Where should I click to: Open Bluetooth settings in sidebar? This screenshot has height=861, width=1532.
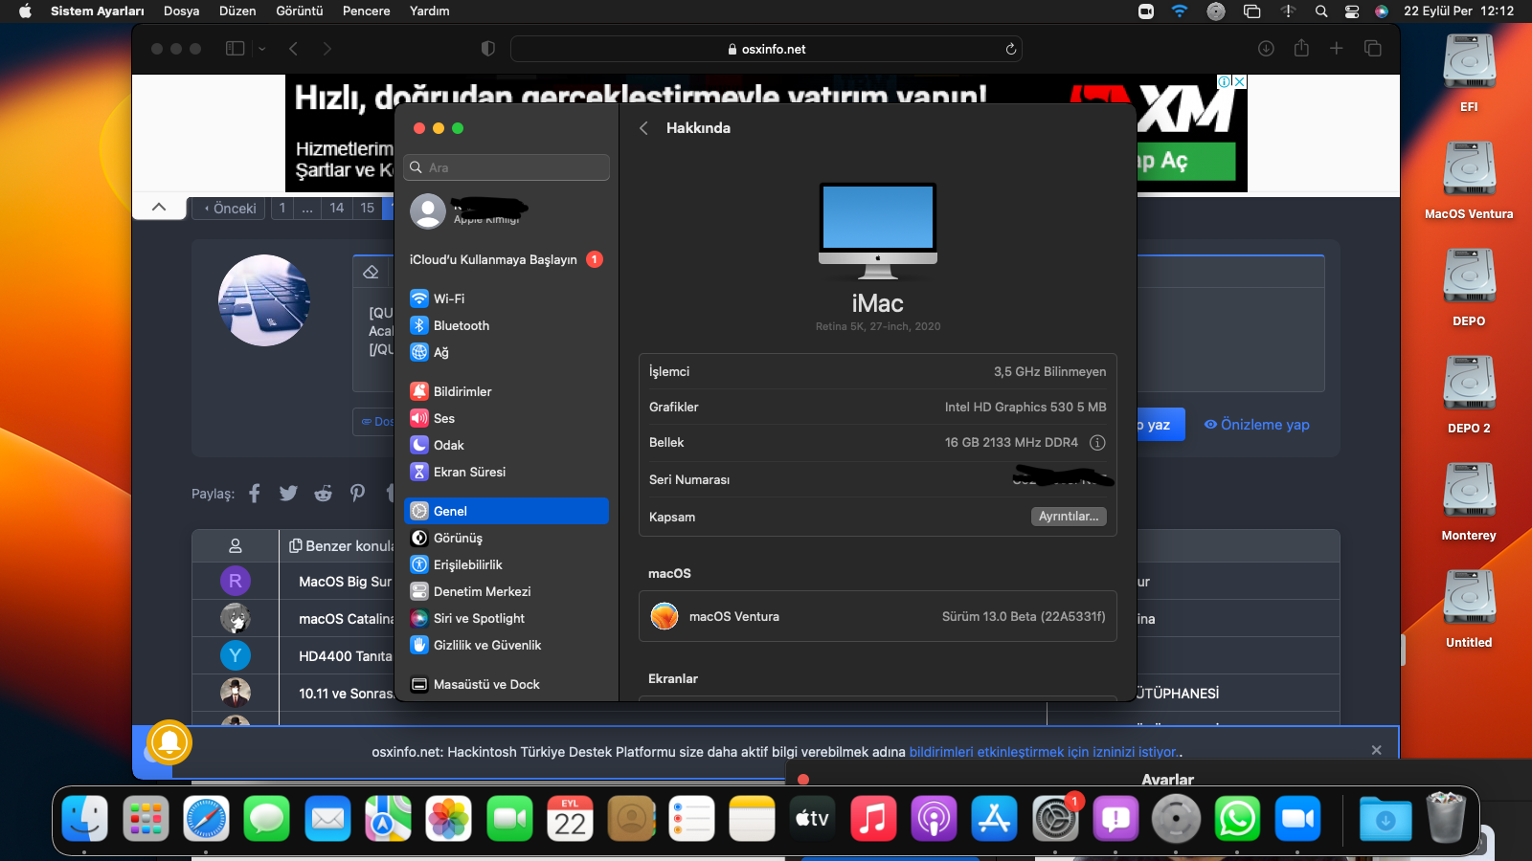(461, 325)
